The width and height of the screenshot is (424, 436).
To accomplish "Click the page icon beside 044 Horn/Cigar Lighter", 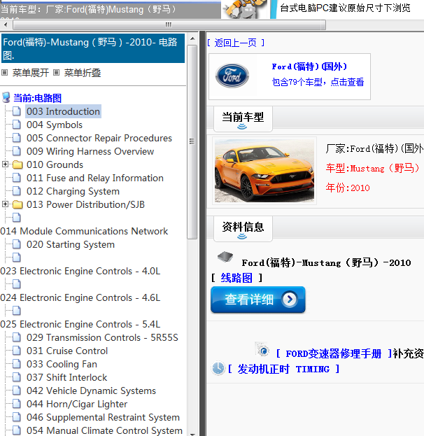I will tap(17, 404).
